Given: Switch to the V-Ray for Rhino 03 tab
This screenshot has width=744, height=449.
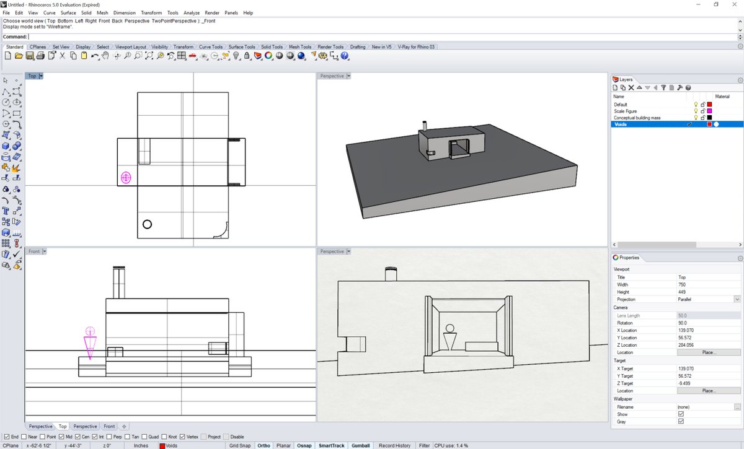Looking at the screenshot, I should 417,46.
